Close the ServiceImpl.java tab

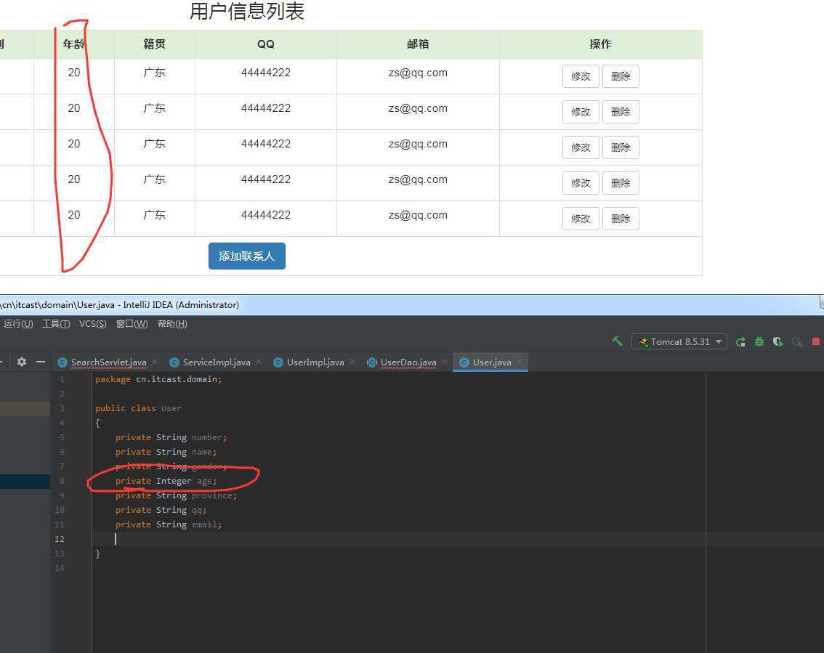click(259, 362)
